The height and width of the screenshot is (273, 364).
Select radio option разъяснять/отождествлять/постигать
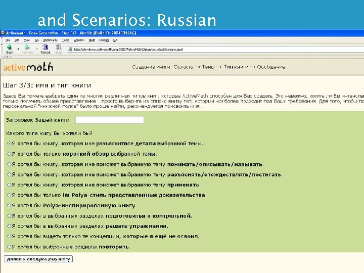9,174
